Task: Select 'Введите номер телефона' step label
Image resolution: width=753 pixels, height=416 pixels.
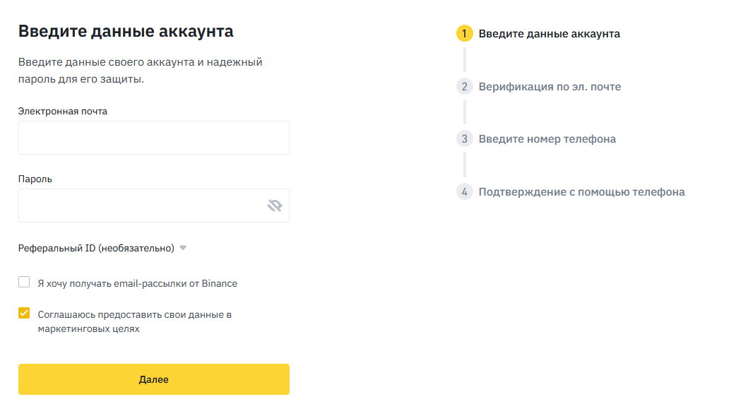Action: (x=547, y=139)
